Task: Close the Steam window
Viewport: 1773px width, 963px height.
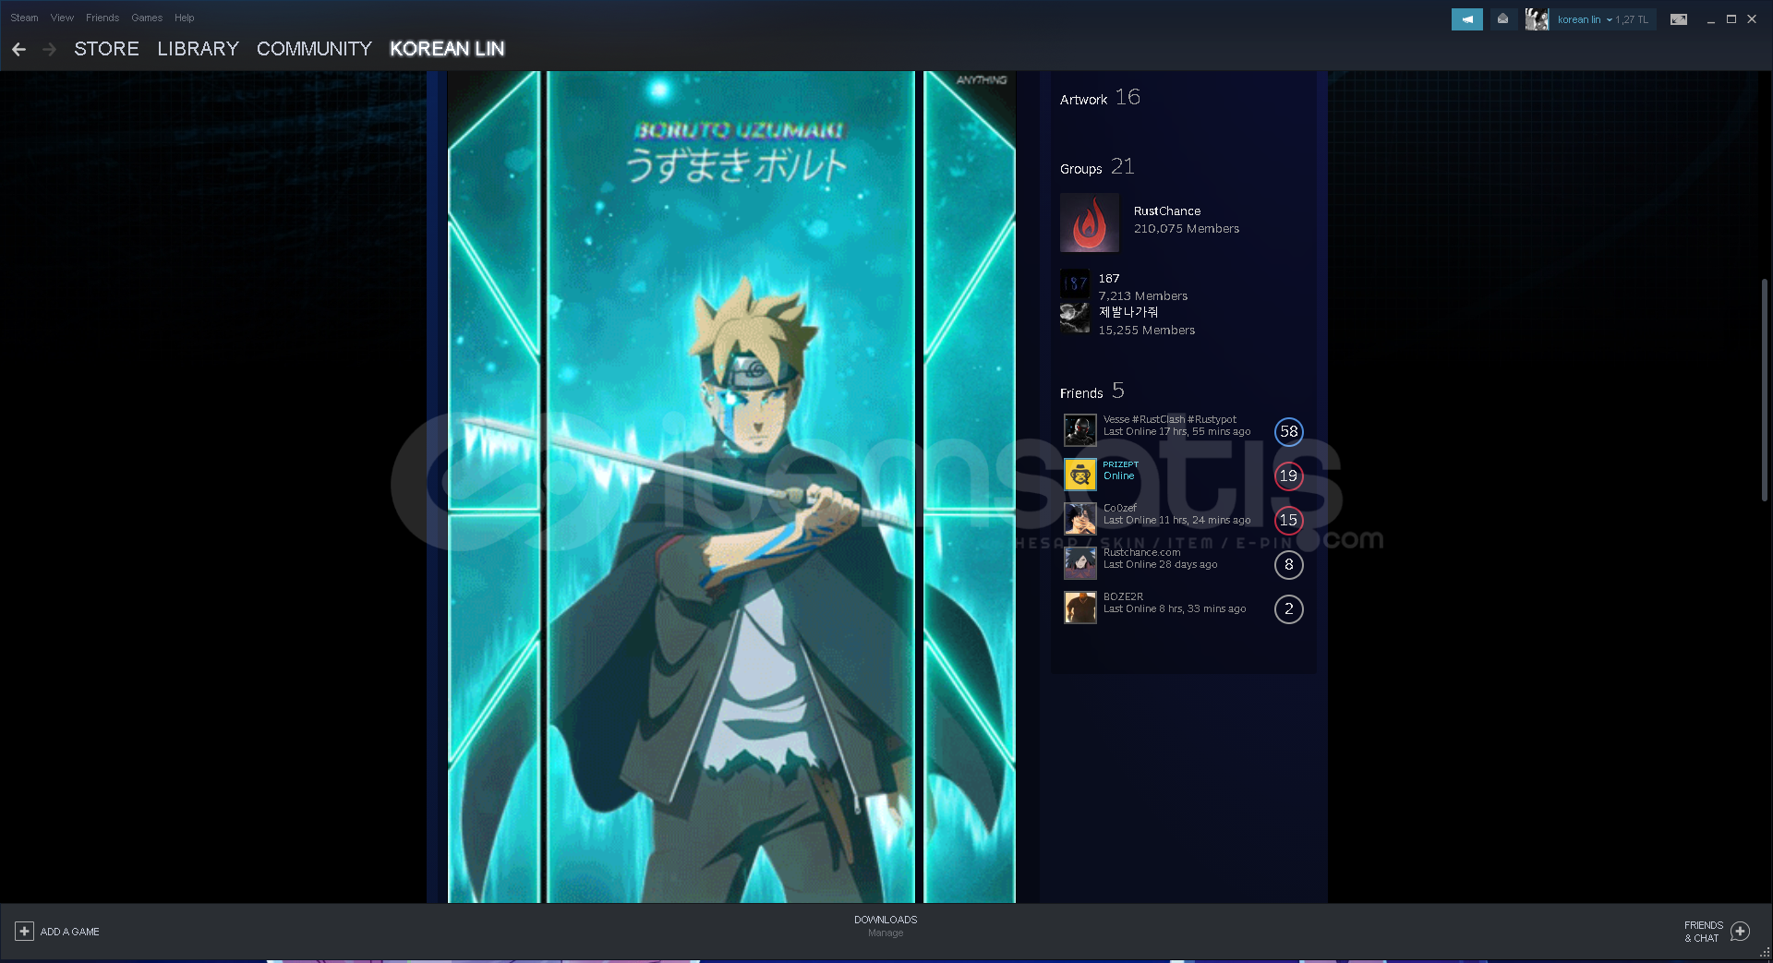Action: coord(1752,19)
